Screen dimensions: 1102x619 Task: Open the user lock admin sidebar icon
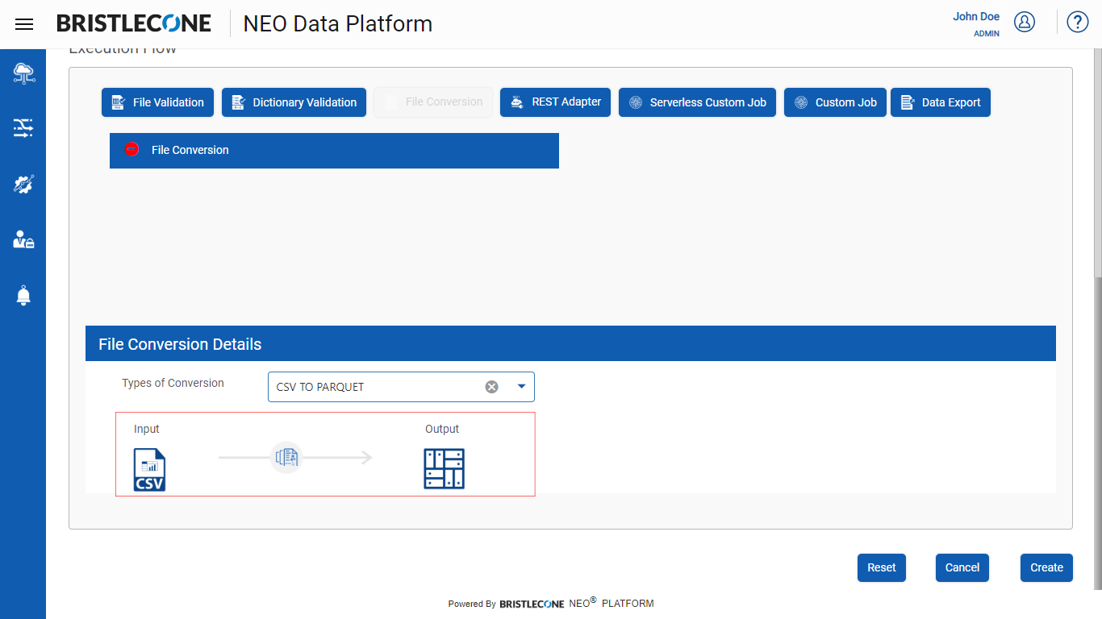(23, 239)
